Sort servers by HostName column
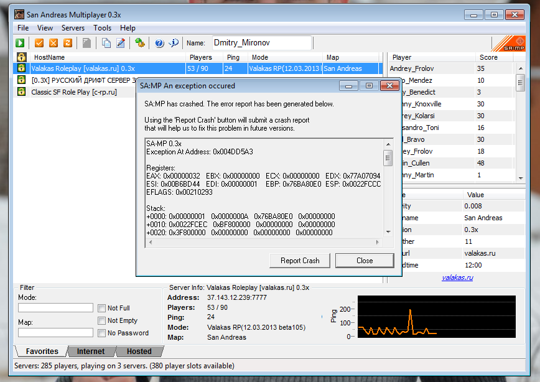Viewport: 540px width, 382px height. pos(108,57)
